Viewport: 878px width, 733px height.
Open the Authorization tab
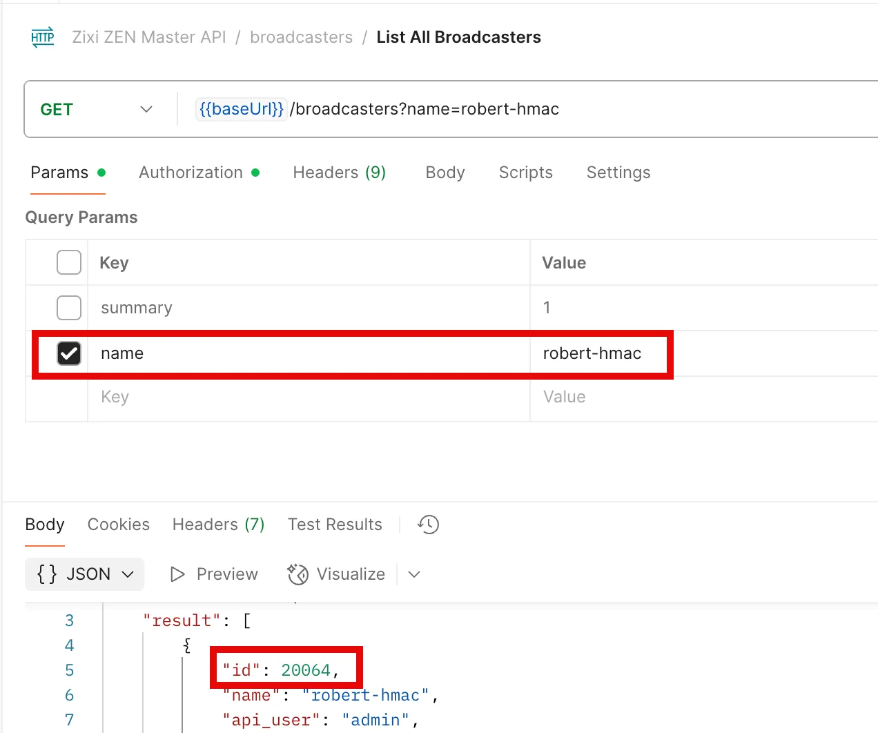pos(199,173)
